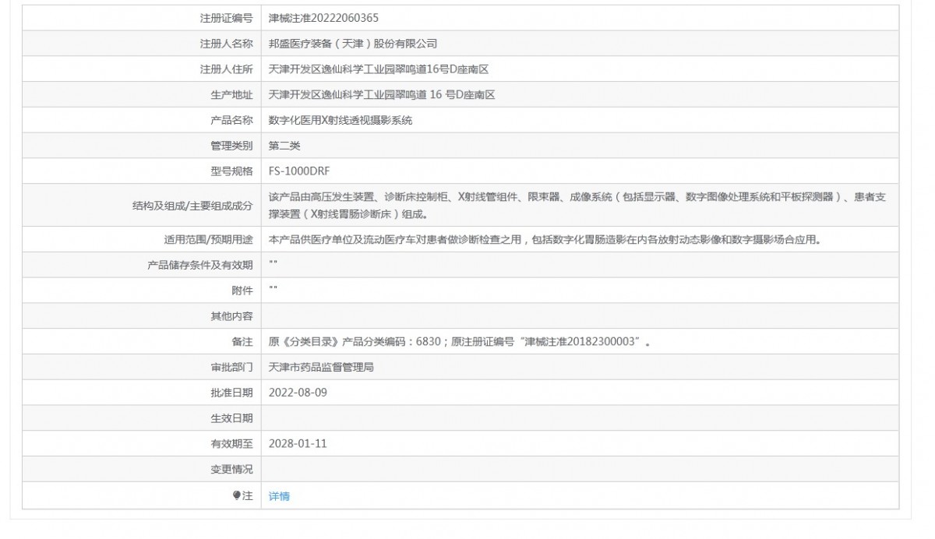Click the 注册人住所 address value
This screenshot has height=539, width=935.
point(379,69)
